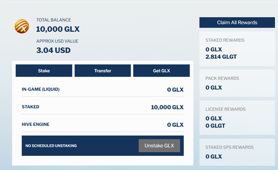Click the 10,000 GLX total balance amount
Image resolution: width=278 pixels, height=170 pixels.
58,29
